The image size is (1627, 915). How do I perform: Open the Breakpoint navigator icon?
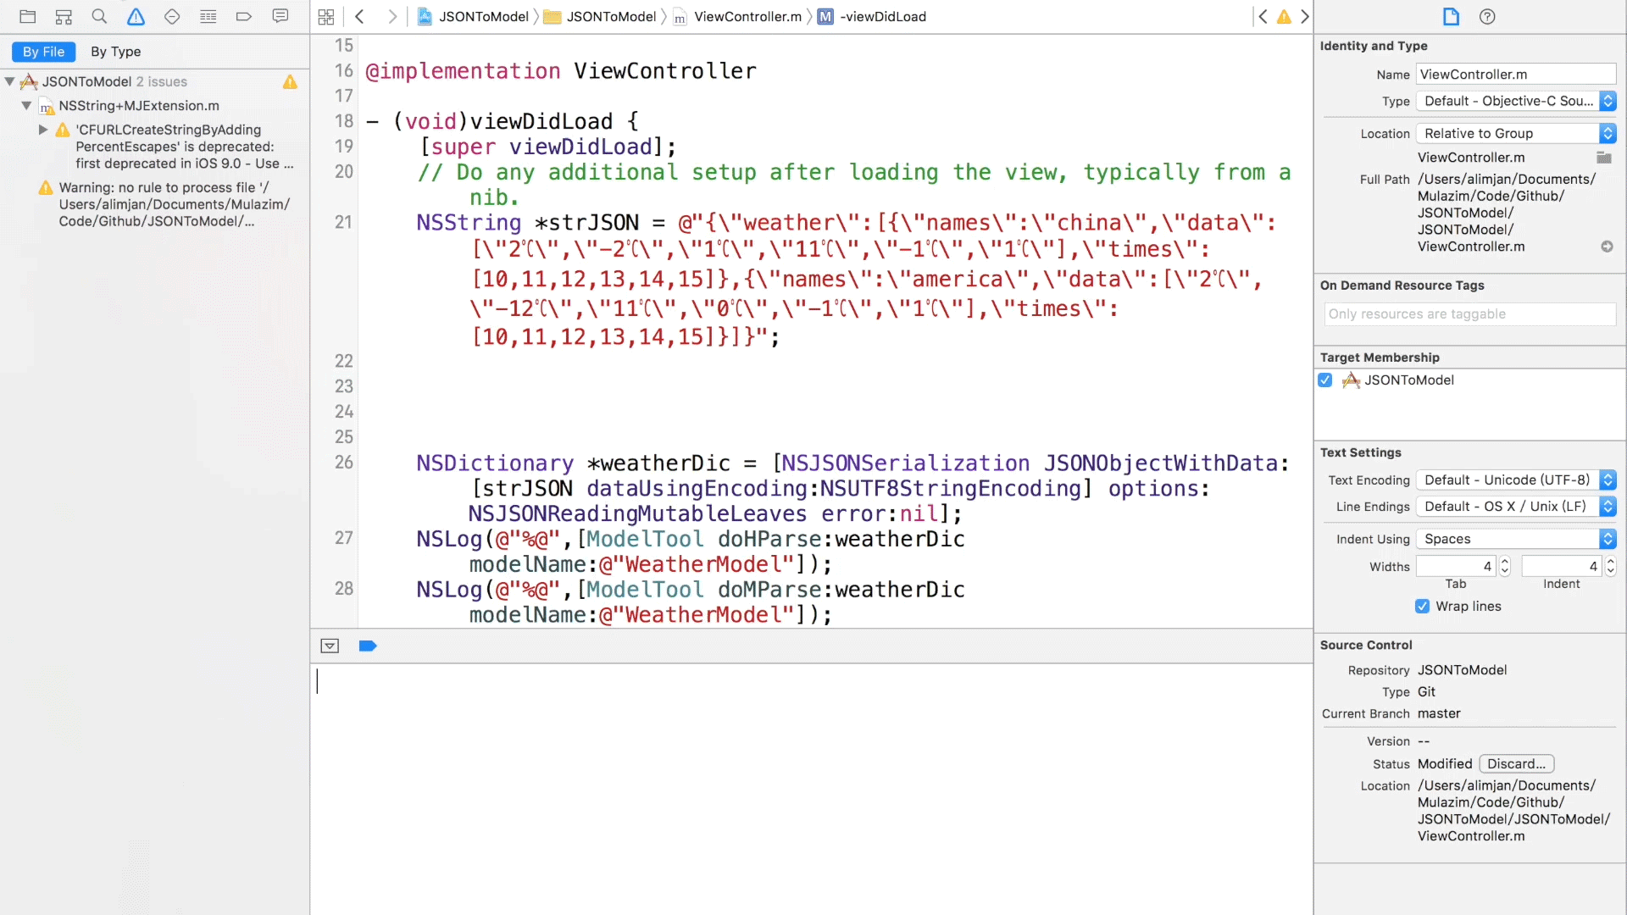[244, 16]
